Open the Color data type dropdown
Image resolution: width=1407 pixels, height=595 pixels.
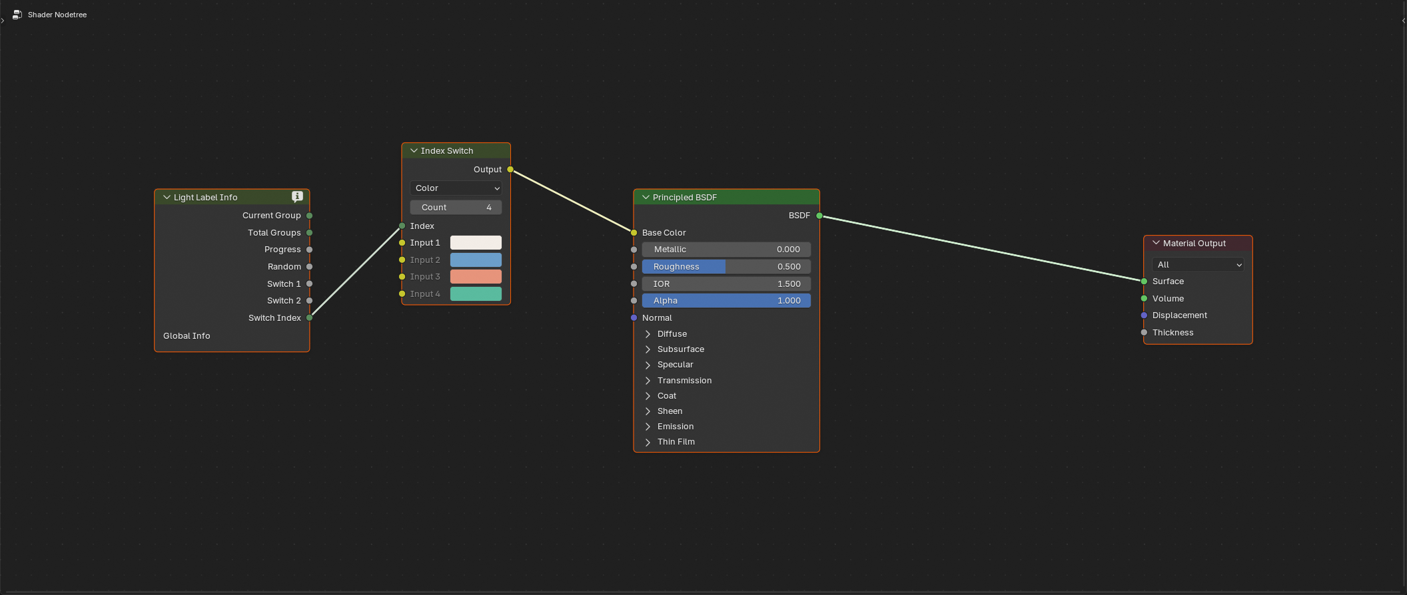point(456,188)
